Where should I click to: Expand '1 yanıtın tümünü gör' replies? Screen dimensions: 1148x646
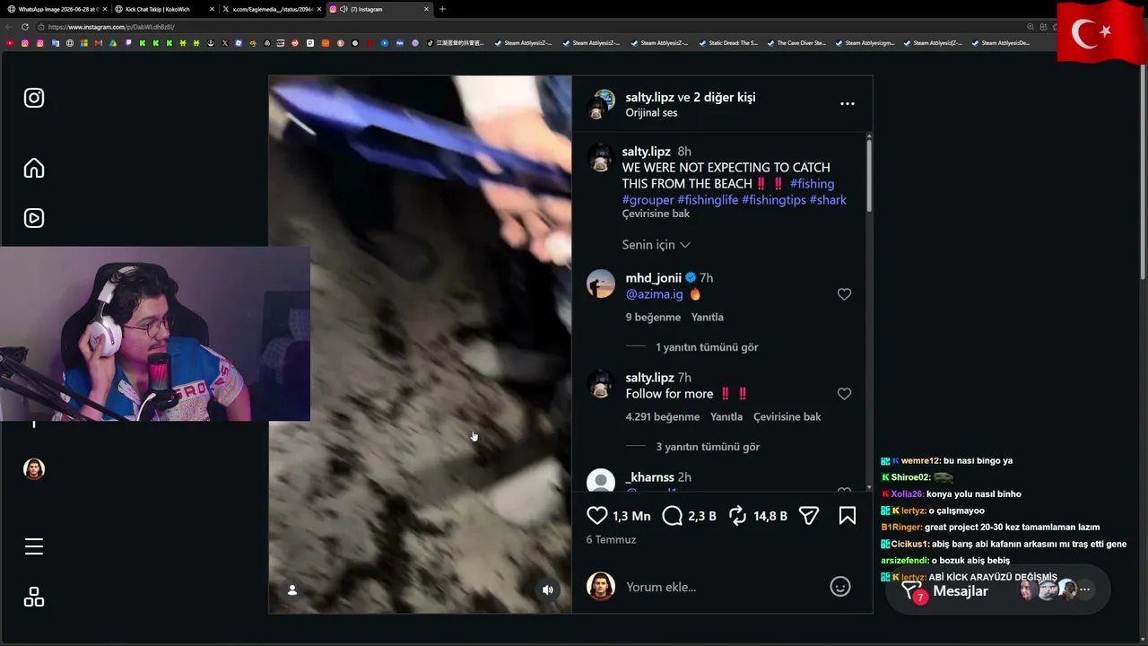coord(707,347)
